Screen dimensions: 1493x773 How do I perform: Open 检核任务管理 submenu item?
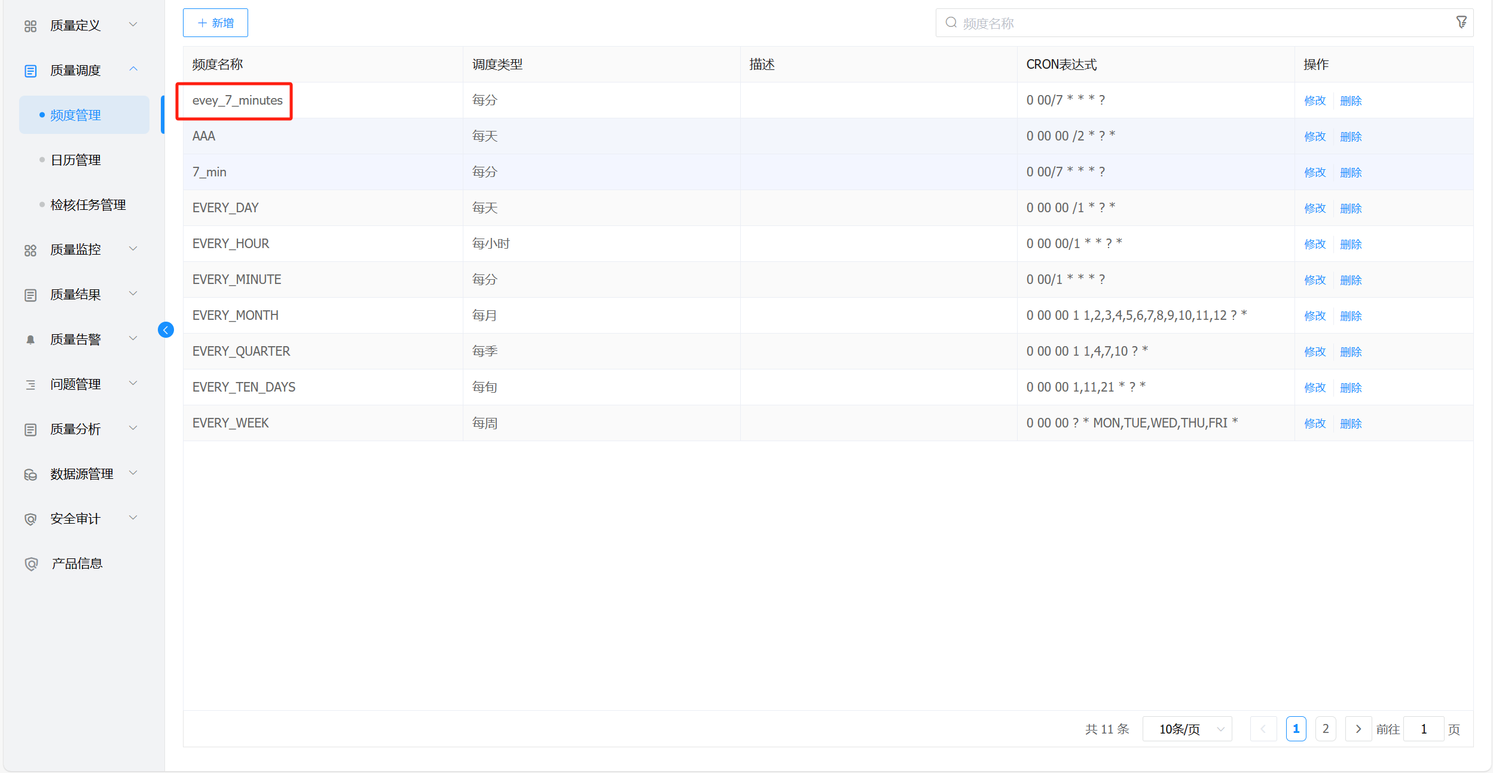(88, 205)
